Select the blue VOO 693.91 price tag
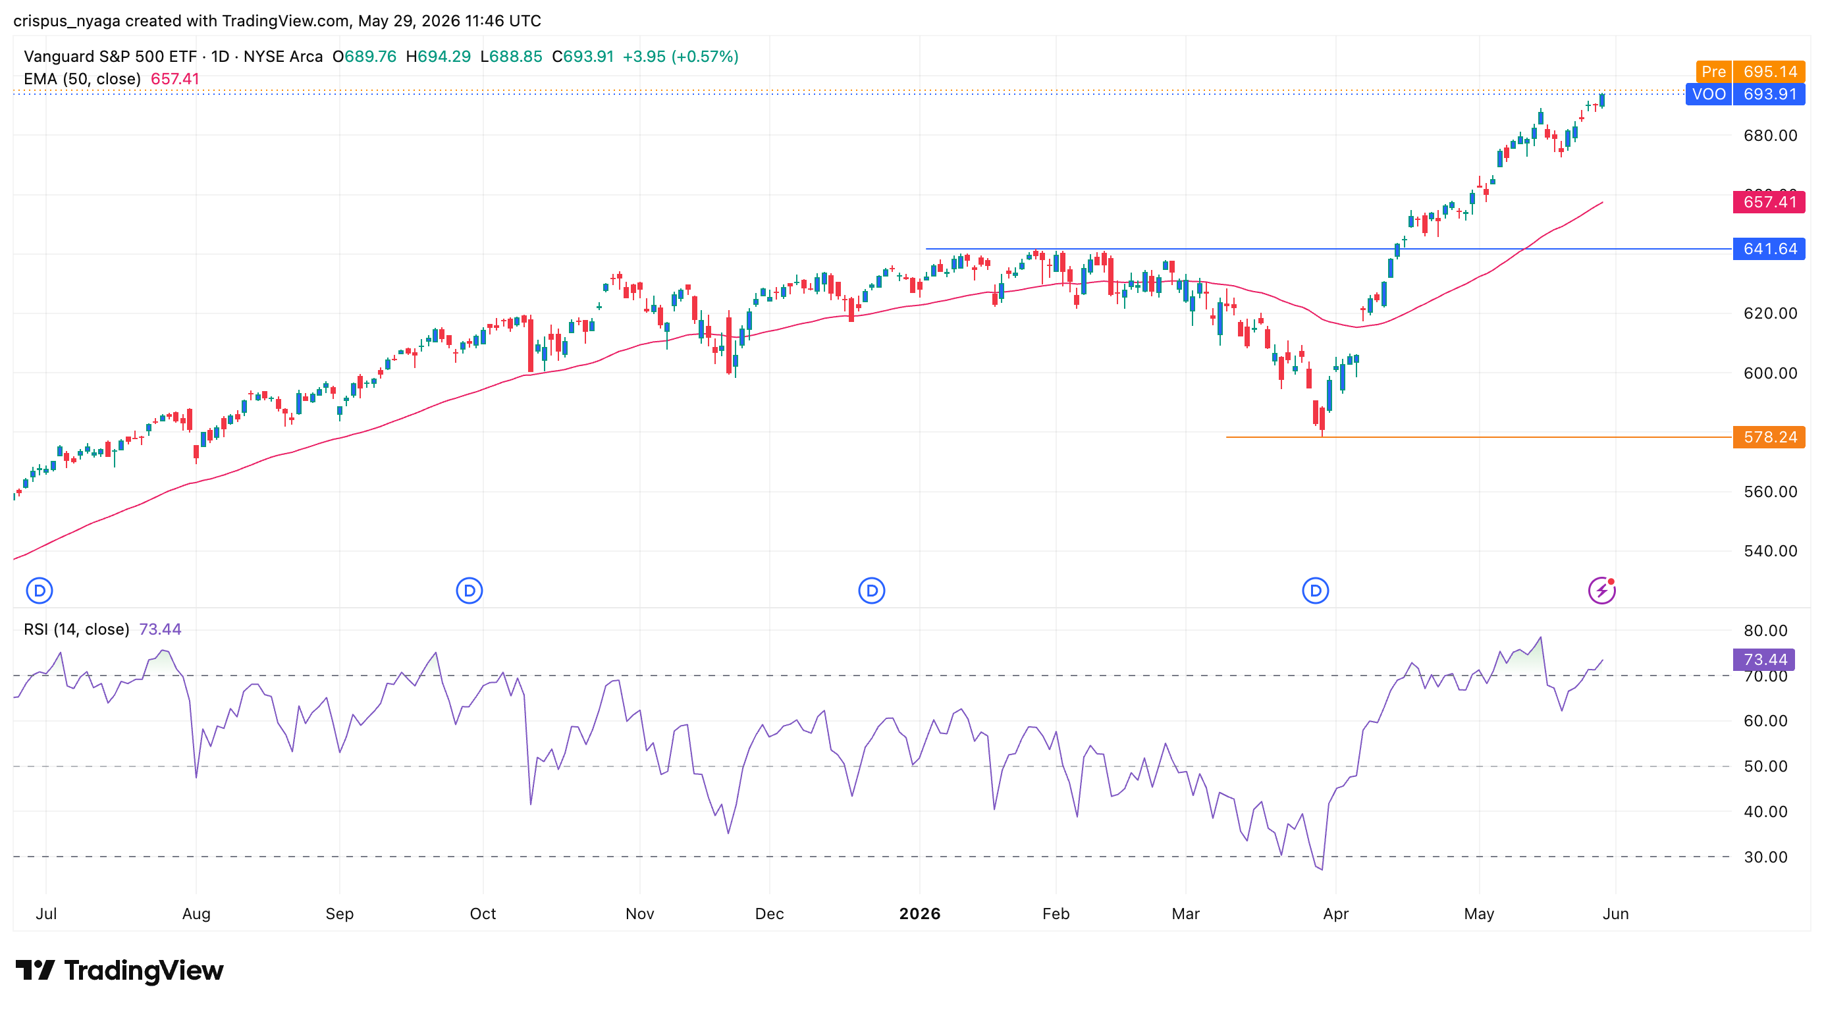Screen dimensions: 1824x1010 click(1746, 94)
